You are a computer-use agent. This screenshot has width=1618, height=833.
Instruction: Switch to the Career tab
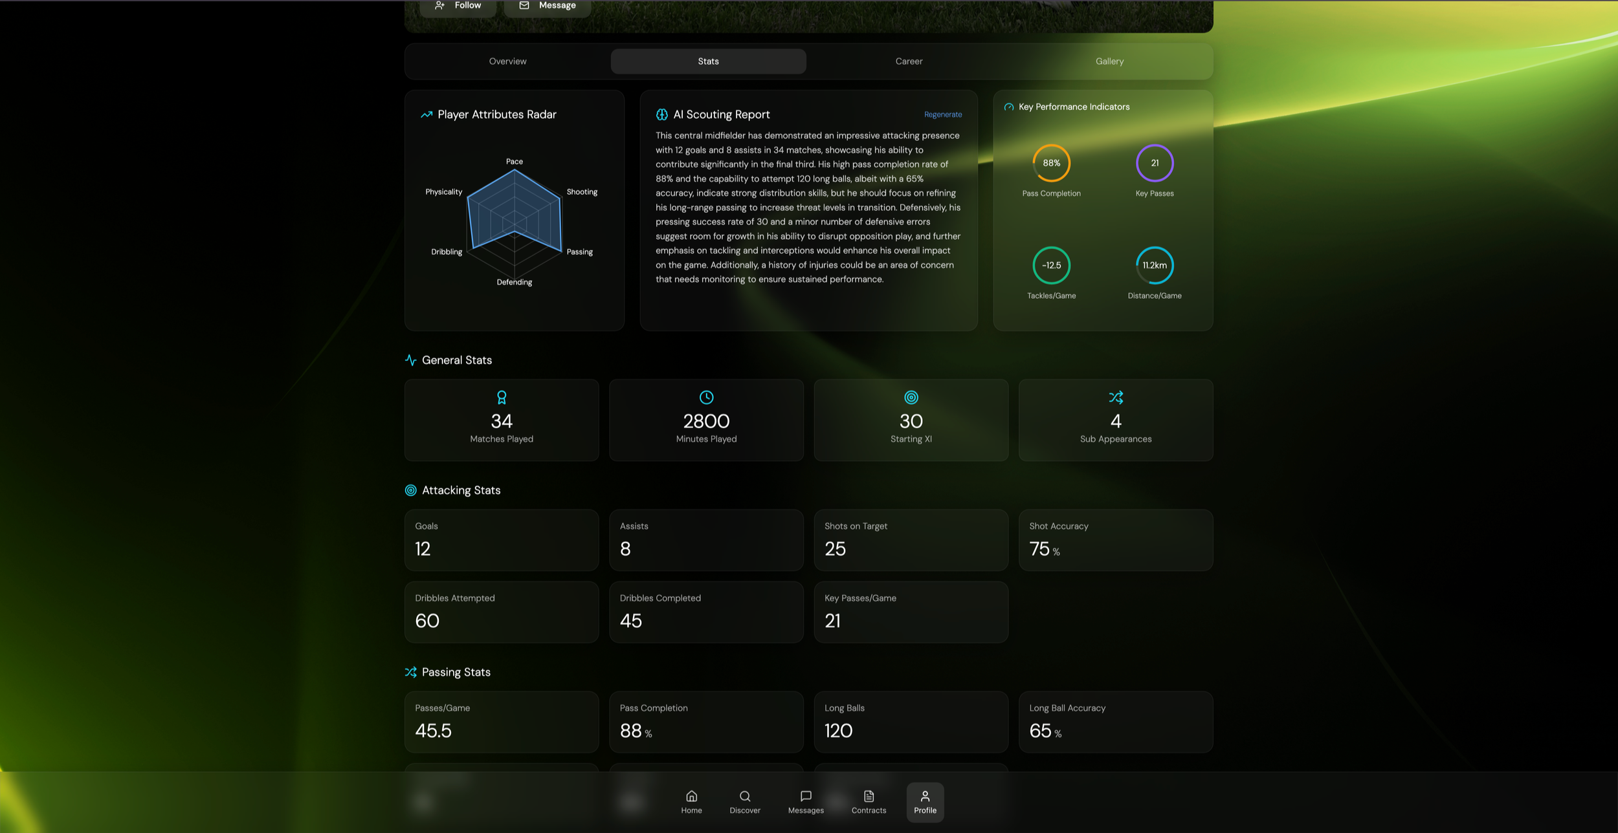tap(909, 61)
